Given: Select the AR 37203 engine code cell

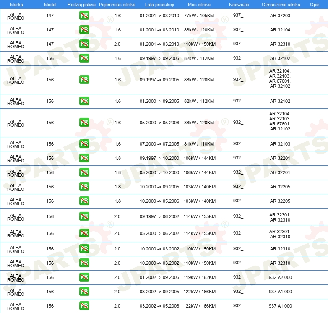Looking at the screenshot, I should tap(280, 16).
